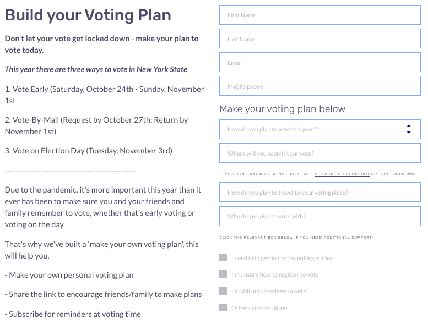Open the 'How do you plan to vote' dropdown
Screen dimensions: 428x324
(320, 129)
